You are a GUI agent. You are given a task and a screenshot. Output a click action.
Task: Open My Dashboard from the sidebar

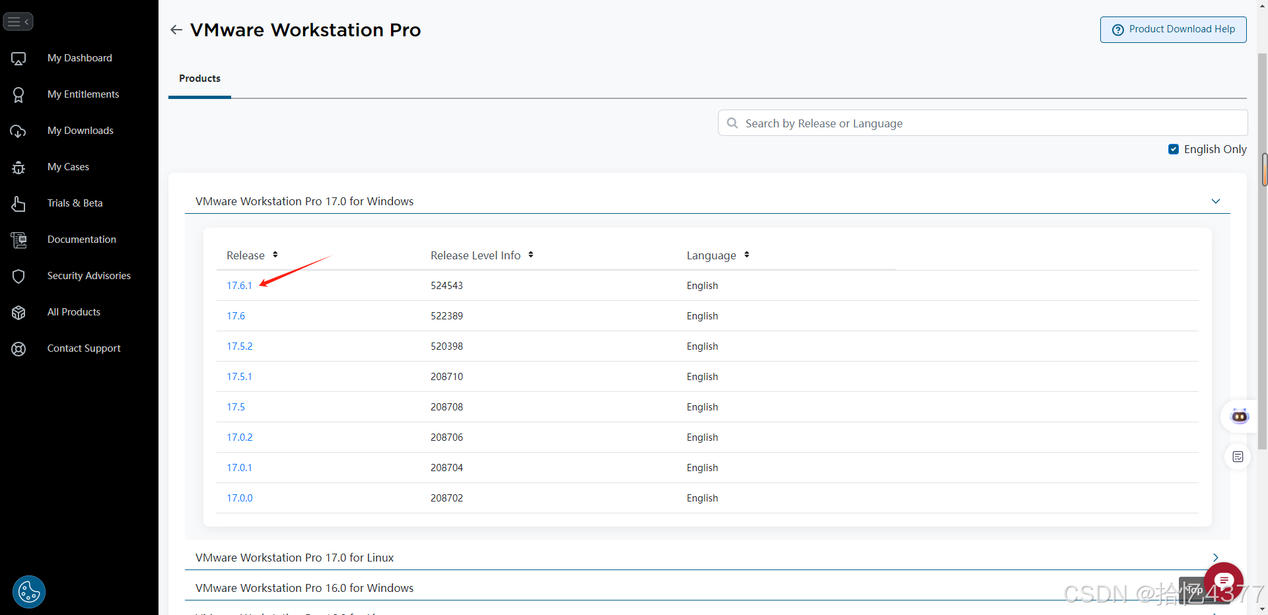79,58
